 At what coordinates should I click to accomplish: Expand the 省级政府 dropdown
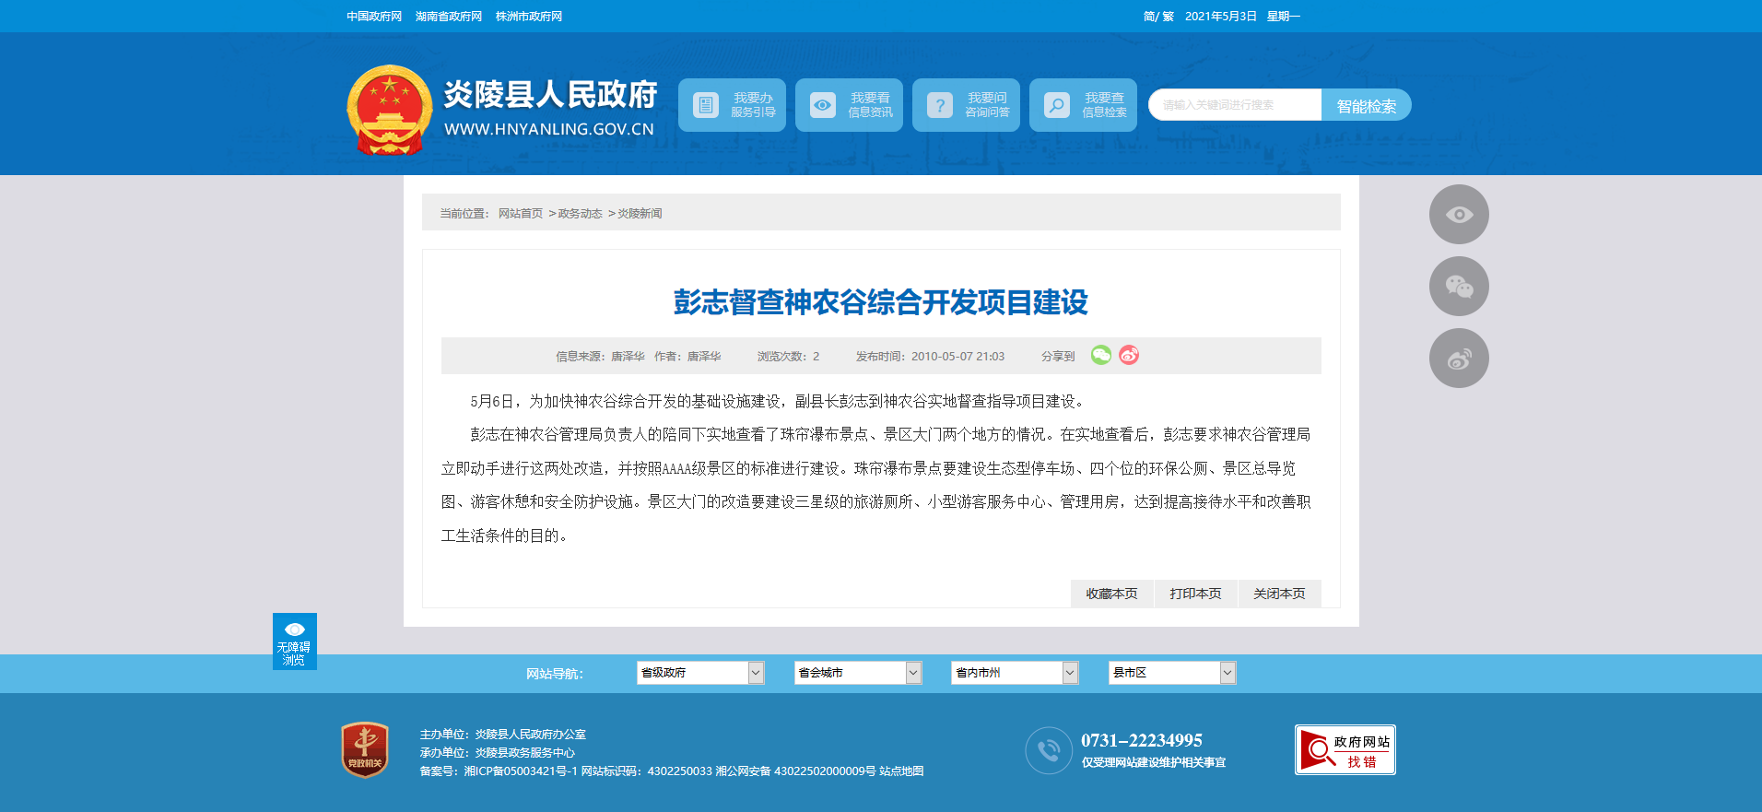pos(700,673)
